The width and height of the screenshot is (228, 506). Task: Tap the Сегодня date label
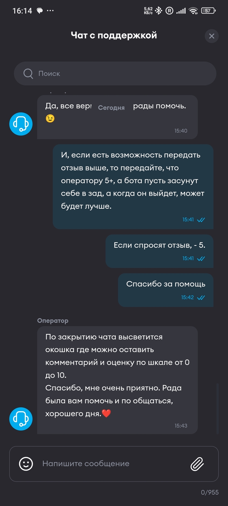(x=111, y=108)
